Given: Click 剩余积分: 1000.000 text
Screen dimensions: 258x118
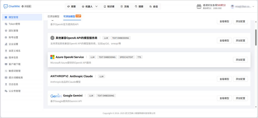Looking at the screenshot, I should point(212,8).
